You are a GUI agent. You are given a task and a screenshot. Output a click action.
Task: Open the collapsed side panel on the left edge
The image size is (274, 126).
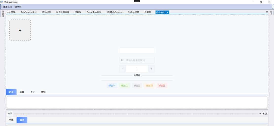coord(3,14)
